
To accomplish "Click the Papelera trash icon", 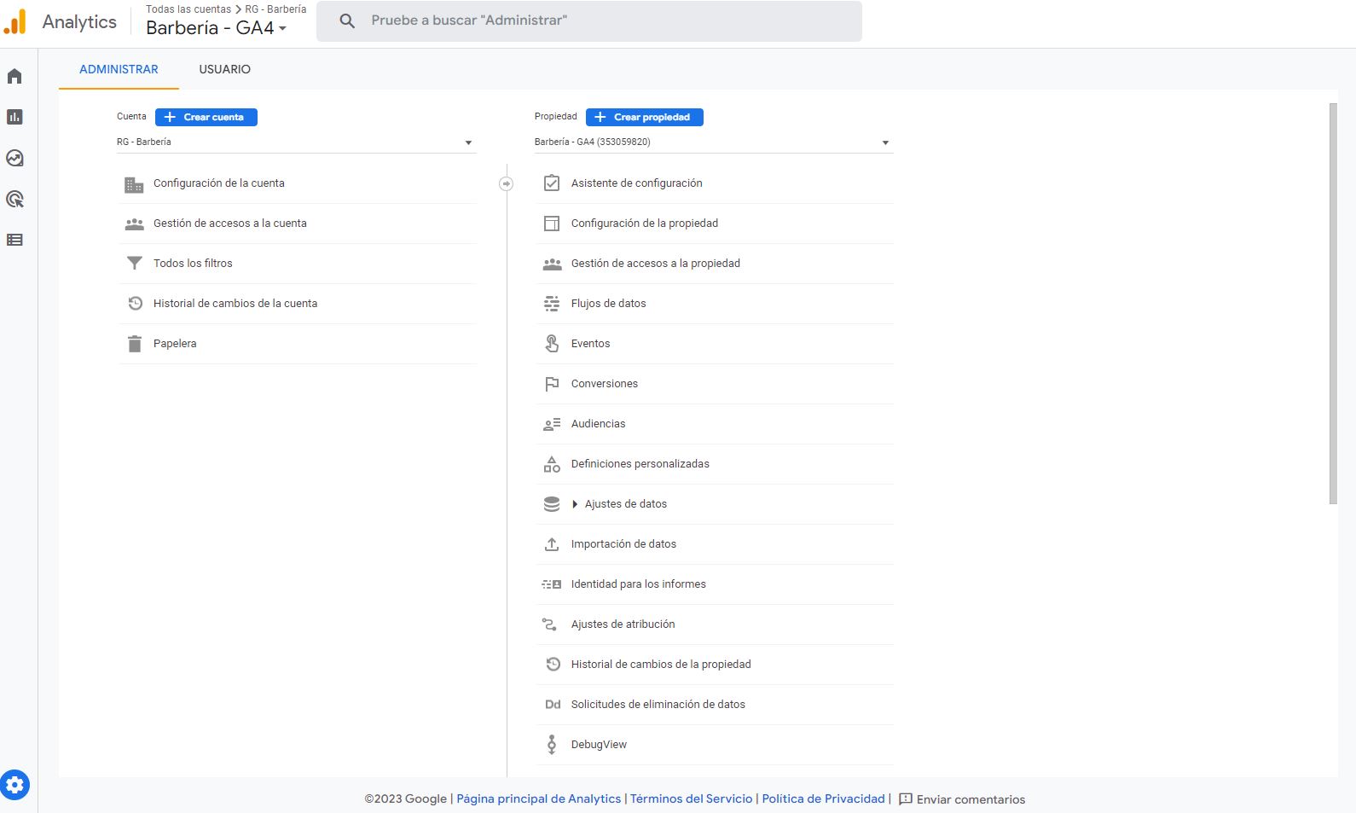I will tap(135, 344).
